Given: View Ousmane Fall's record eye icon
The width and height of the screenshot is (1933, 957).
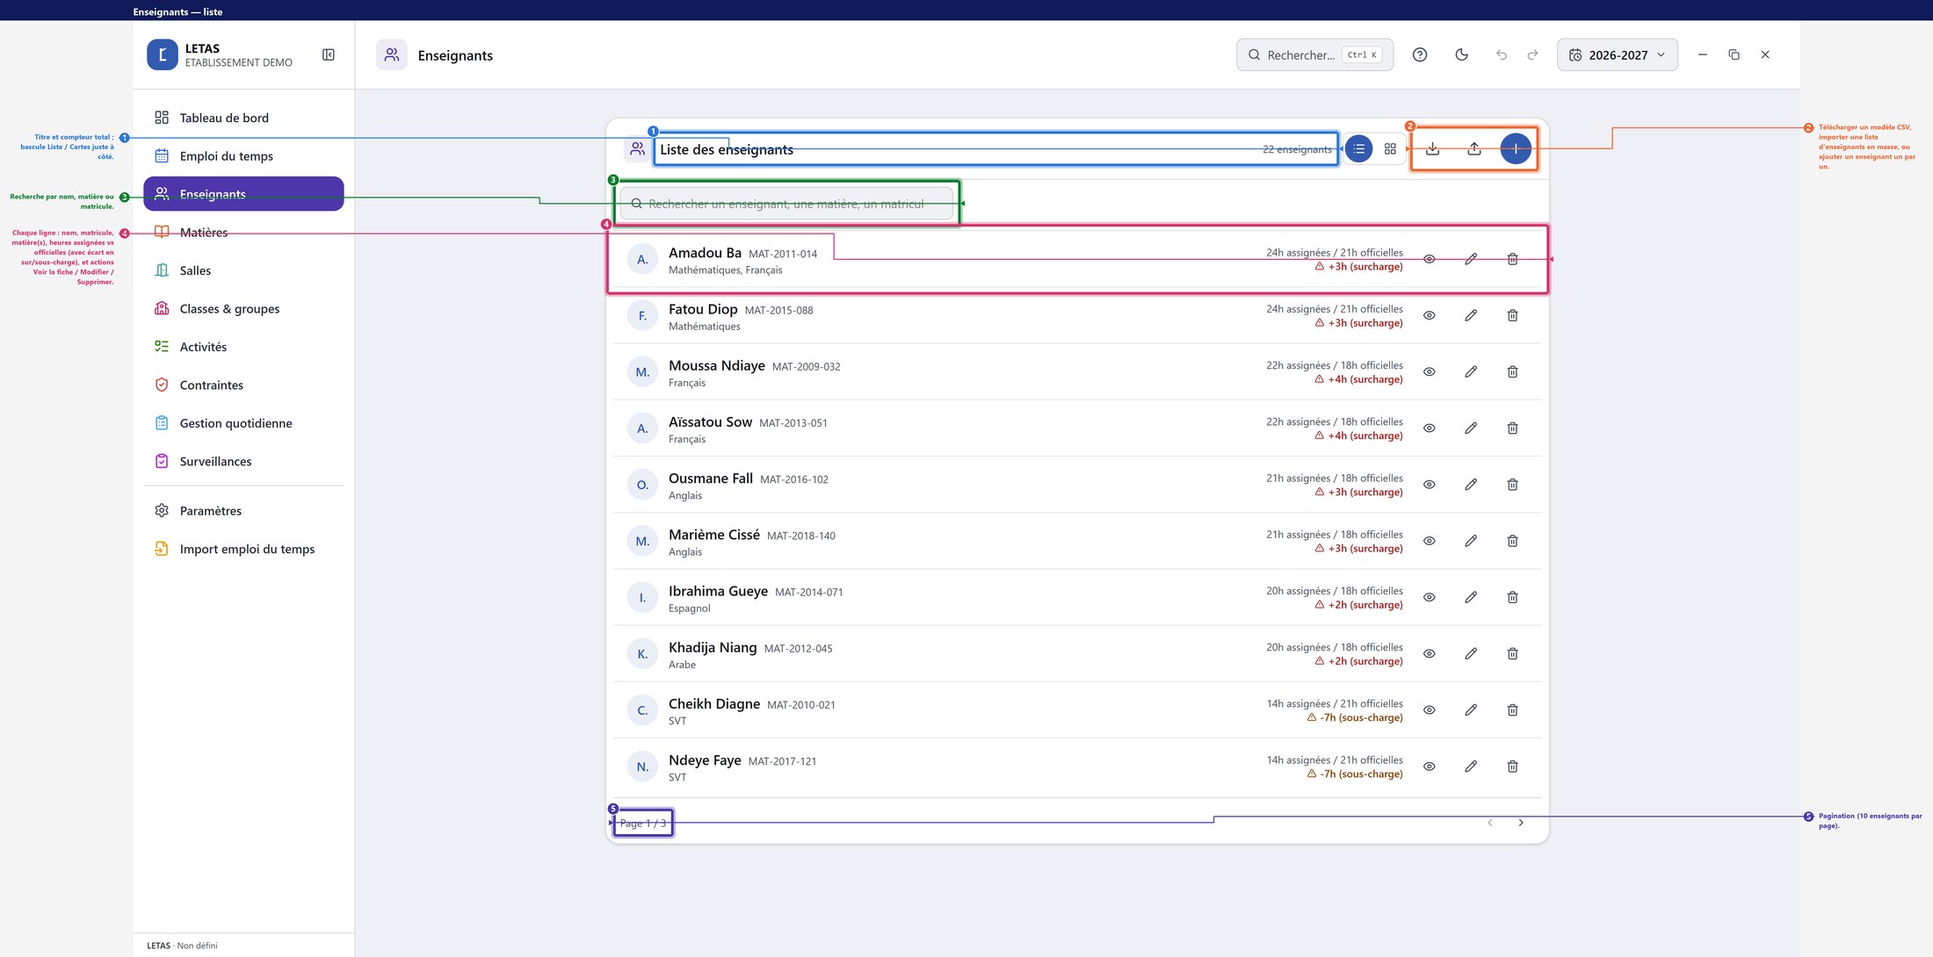Looking at the screenshot, I should [1430, 485].
